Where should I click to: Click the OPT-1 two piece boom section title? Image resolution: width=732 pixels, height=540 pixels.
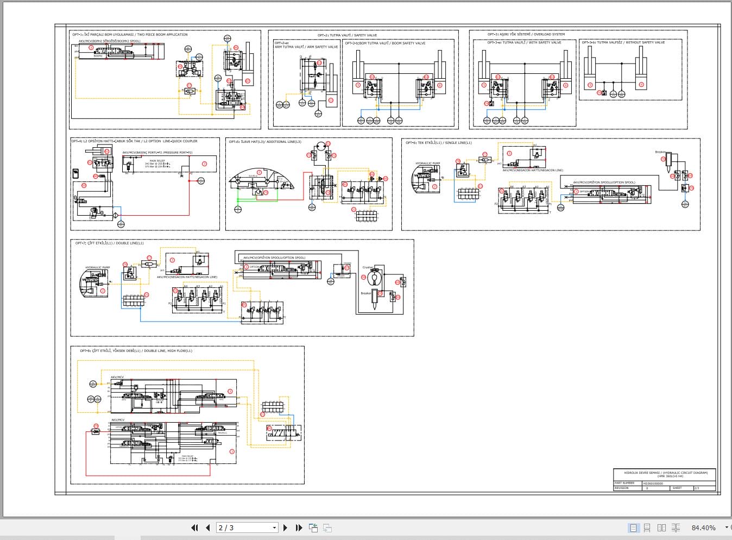129,34
